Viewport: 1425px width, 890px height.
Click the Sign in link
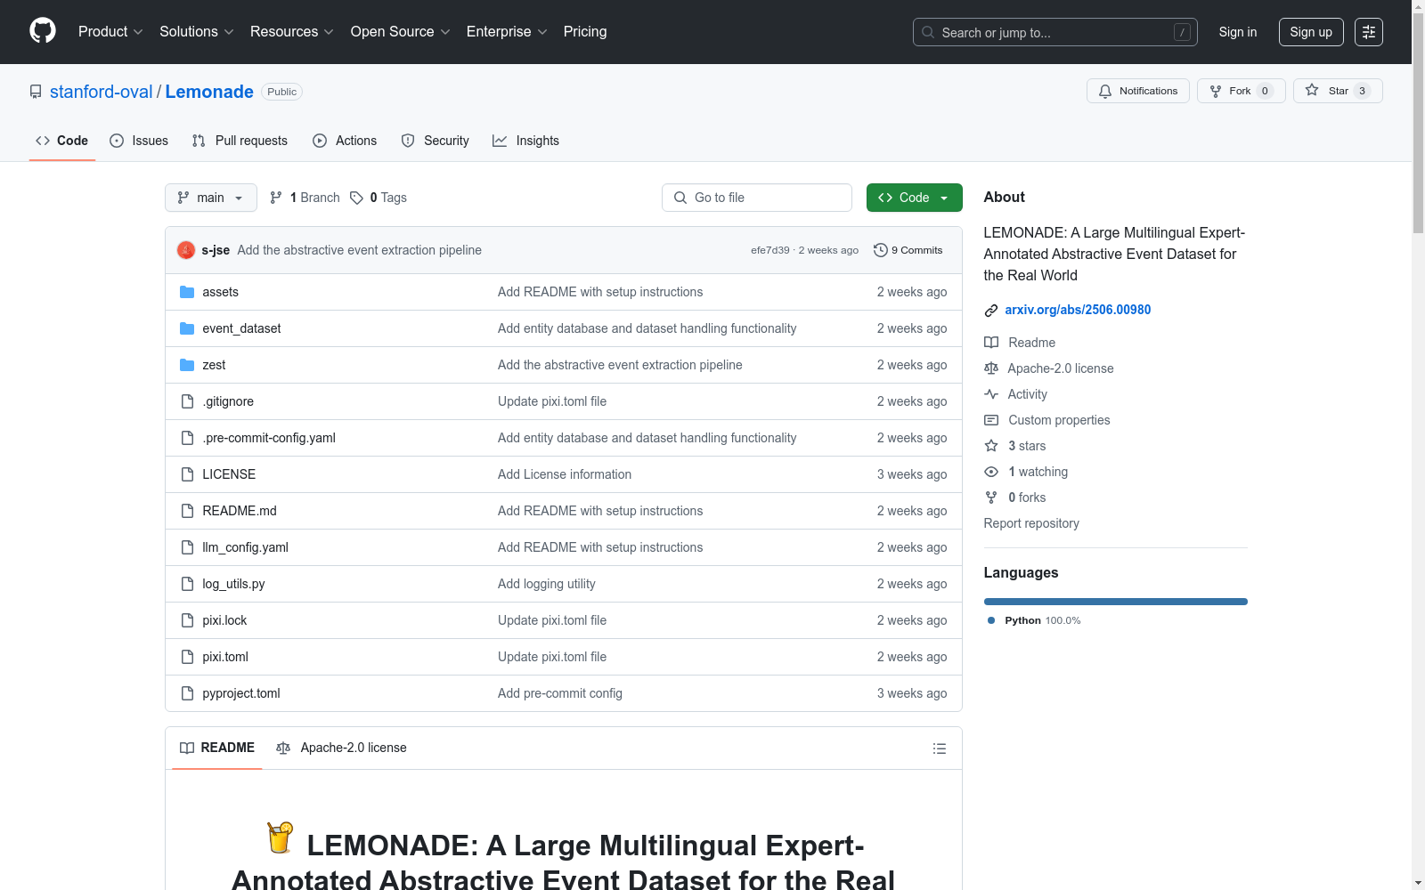1238,32
